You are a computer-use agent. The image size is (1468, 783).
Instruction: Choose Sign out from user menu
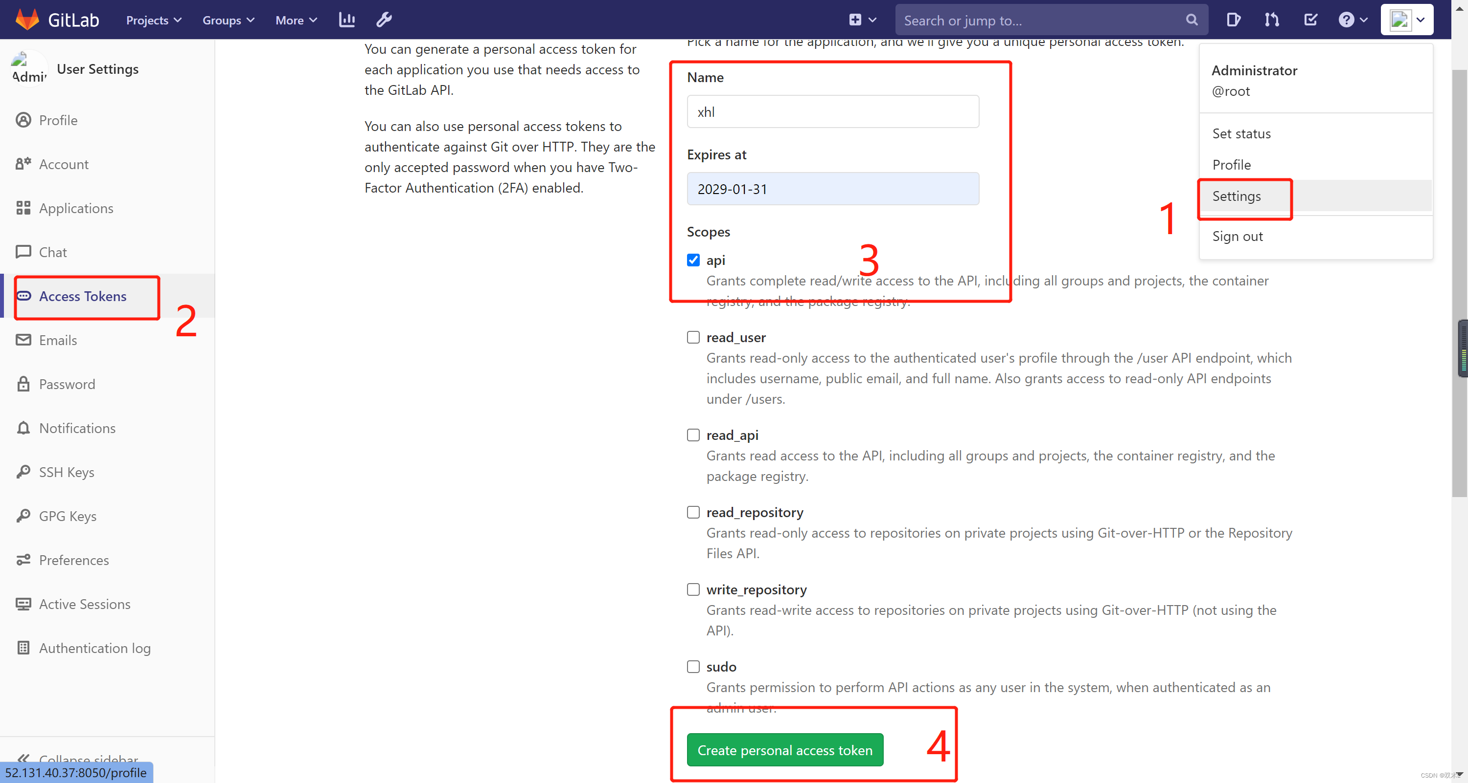point(1237,236)
